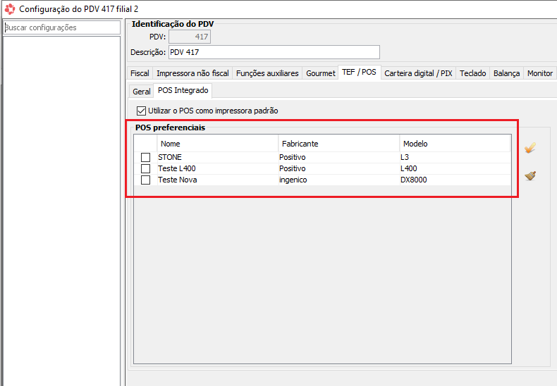Click the PDV number field

click(x=190, y=37)
